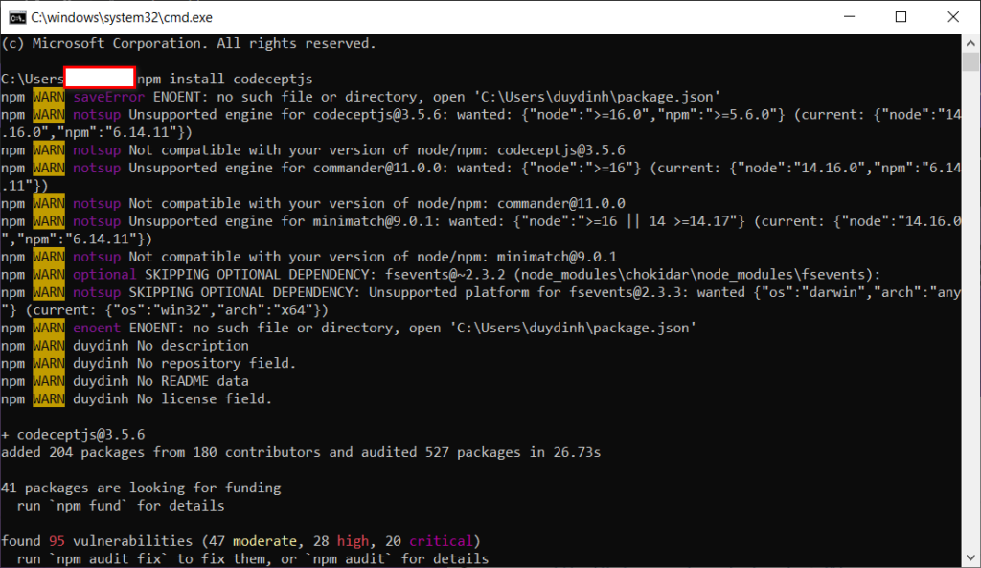
Task: Maximize the cmd.exe window
Action: [901, 16]
